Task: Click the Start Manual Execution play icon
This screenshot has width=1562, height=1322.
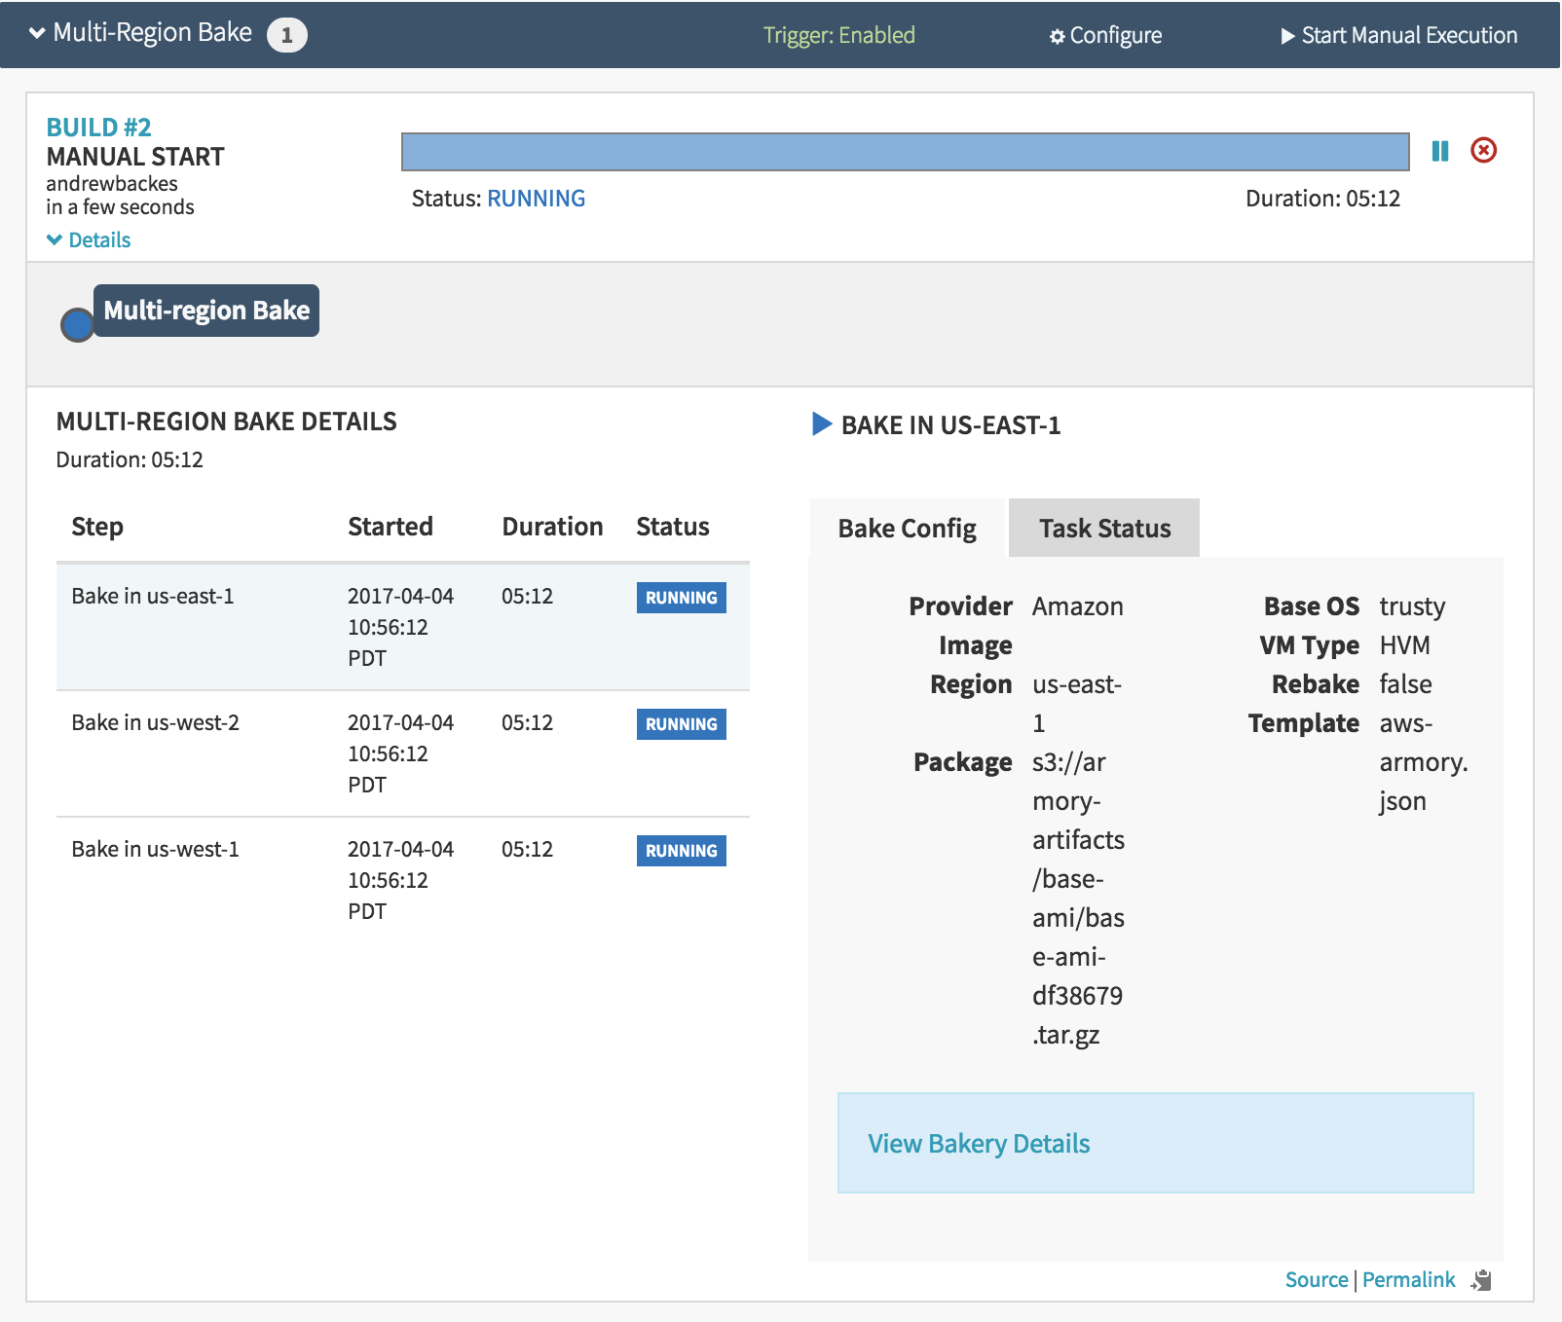Action: [1287, 36]
